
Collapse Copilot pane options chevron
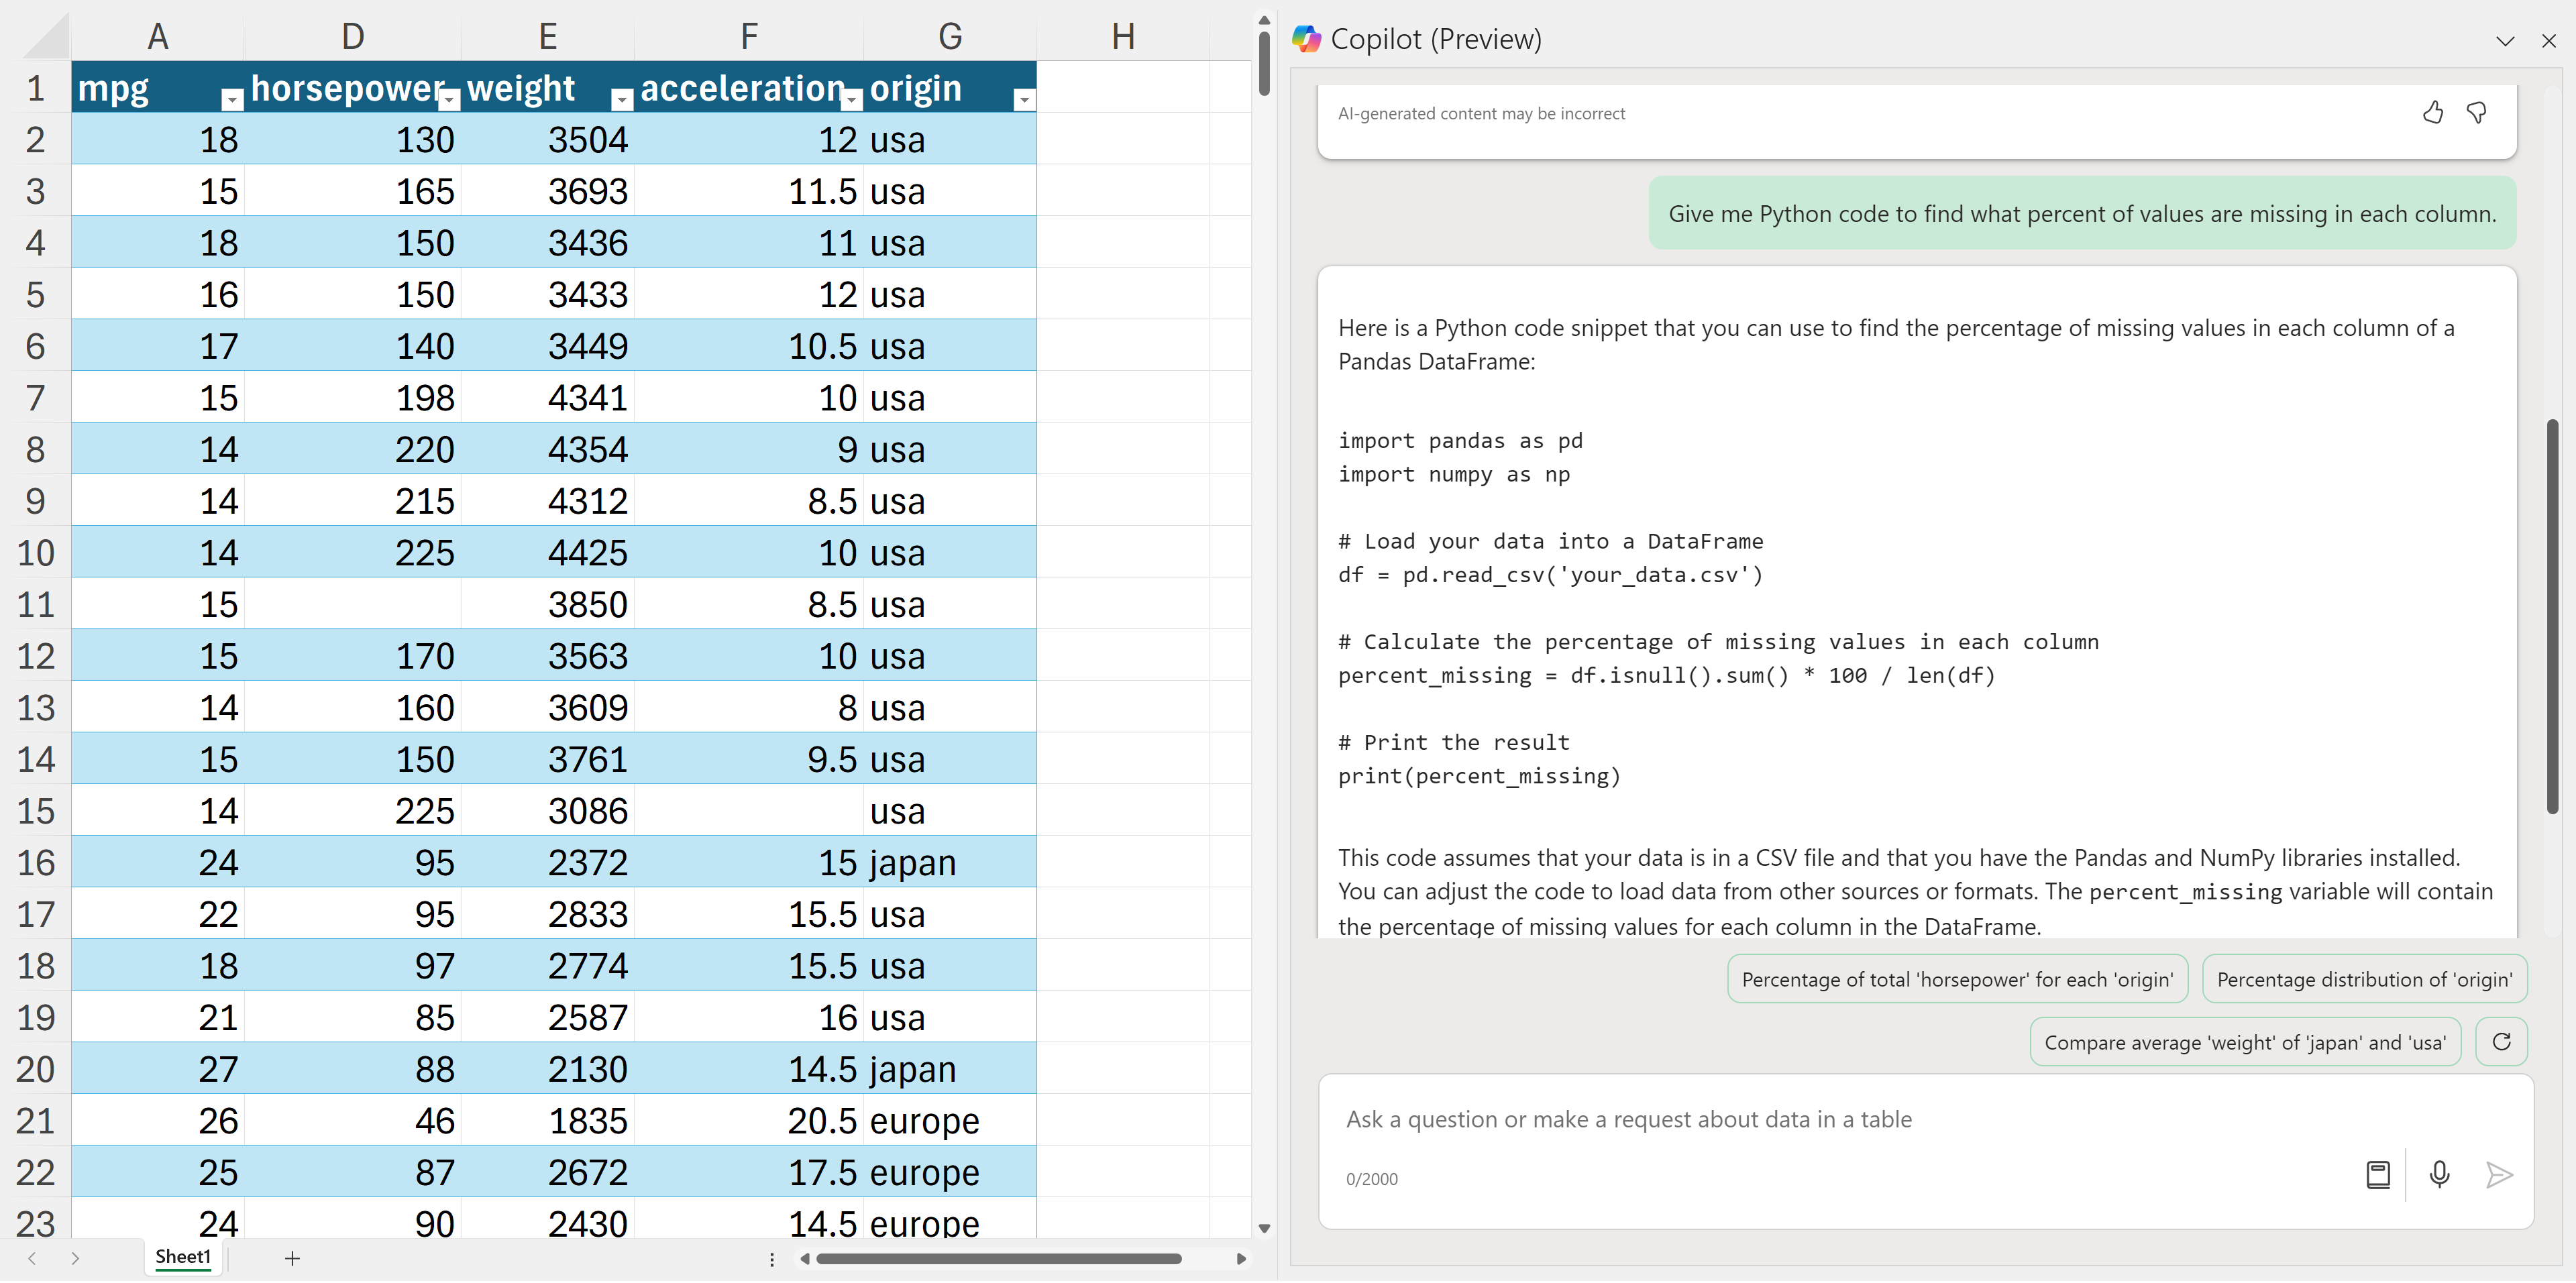click(2504, 41)
